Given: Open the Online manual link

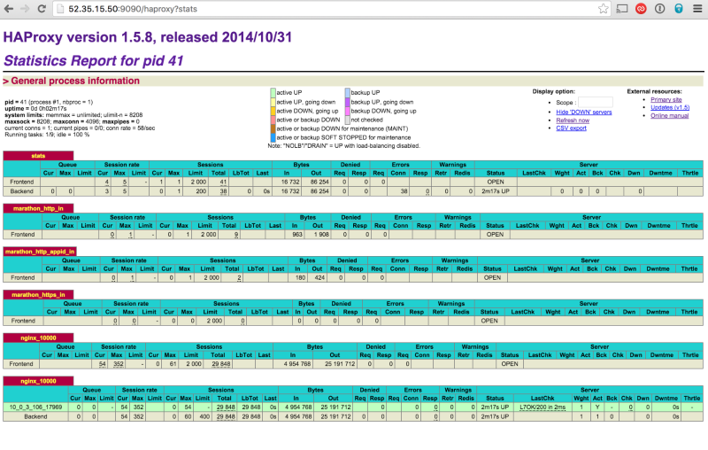Looking at the screenshot, I should [670, 116].
